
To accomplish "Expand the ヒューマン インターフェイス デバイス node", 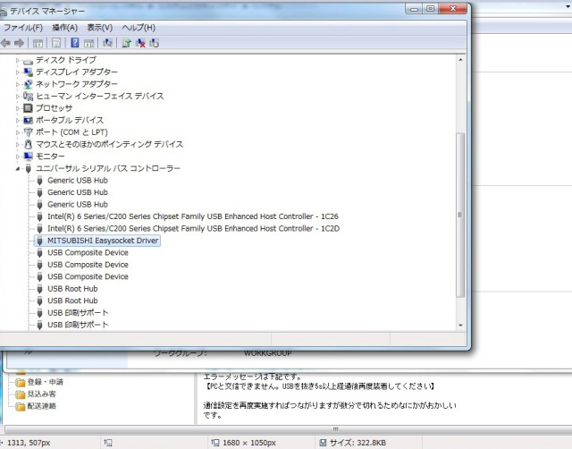I will [18, 97].
